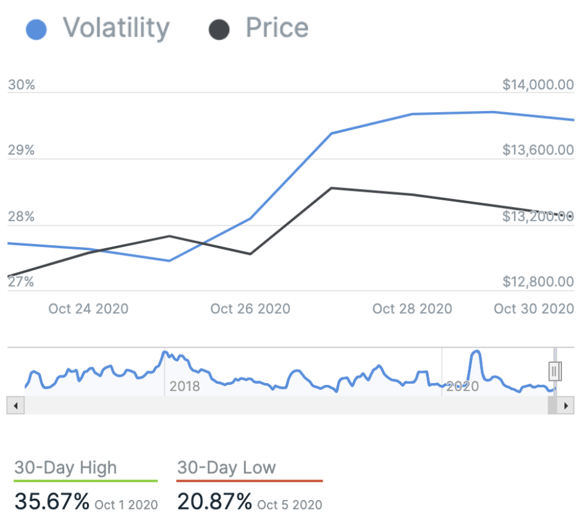Click the scrollbar thumb at right end
Screen dimensions: 583x518
(552, 406)
